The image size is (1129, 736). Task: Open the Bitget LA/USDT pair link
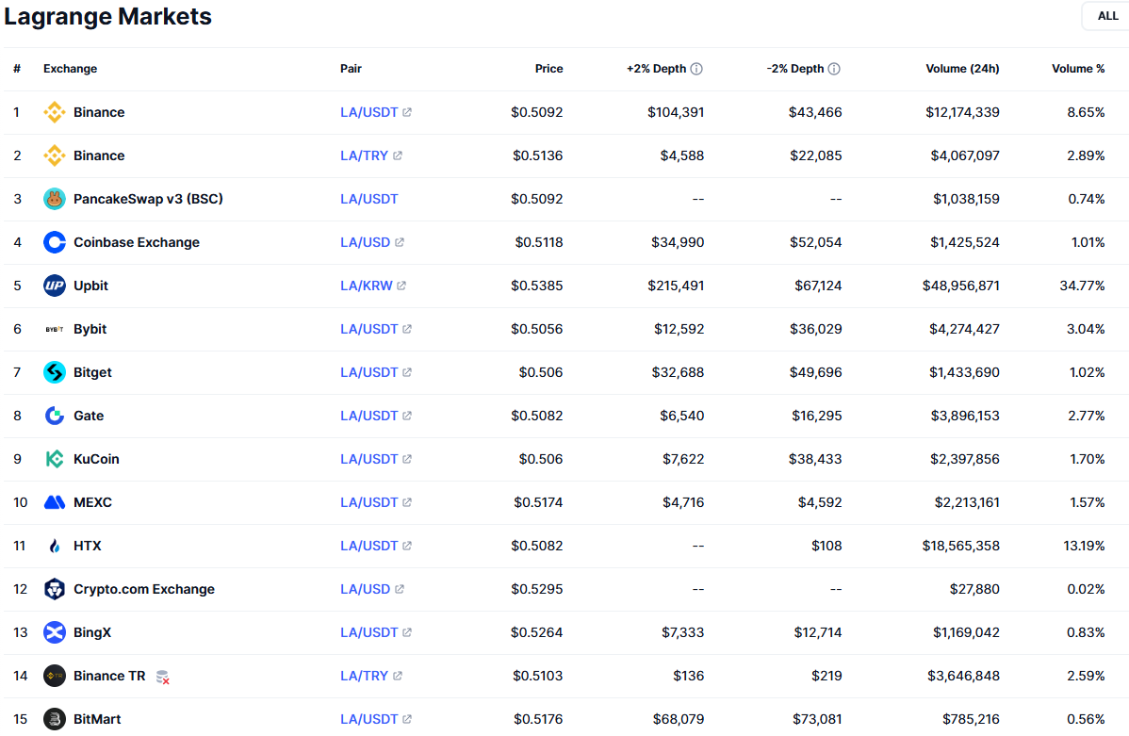(x=368, y=372)
